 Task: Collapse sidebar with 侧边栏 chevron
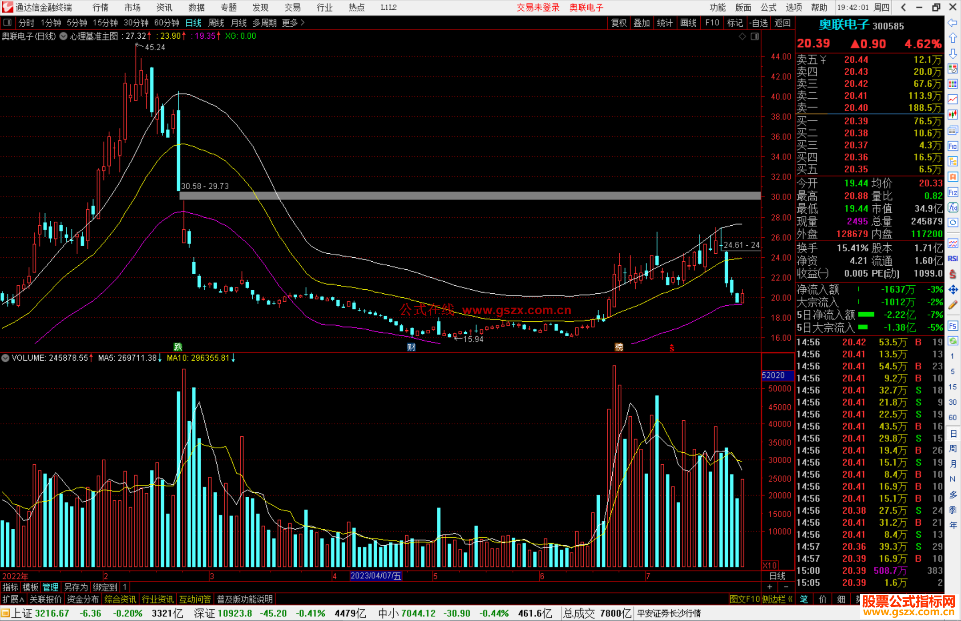[790, 599]
